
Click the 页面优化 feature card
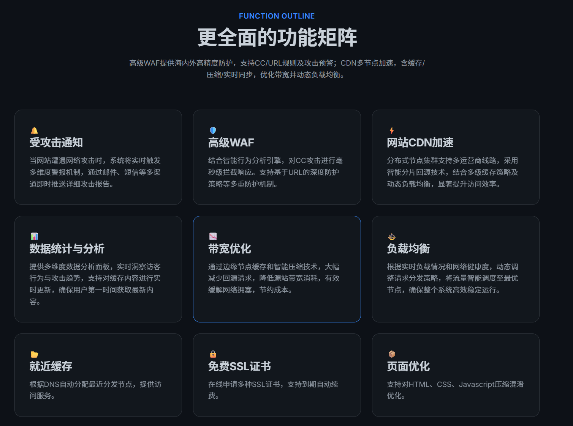click(456, 375)
